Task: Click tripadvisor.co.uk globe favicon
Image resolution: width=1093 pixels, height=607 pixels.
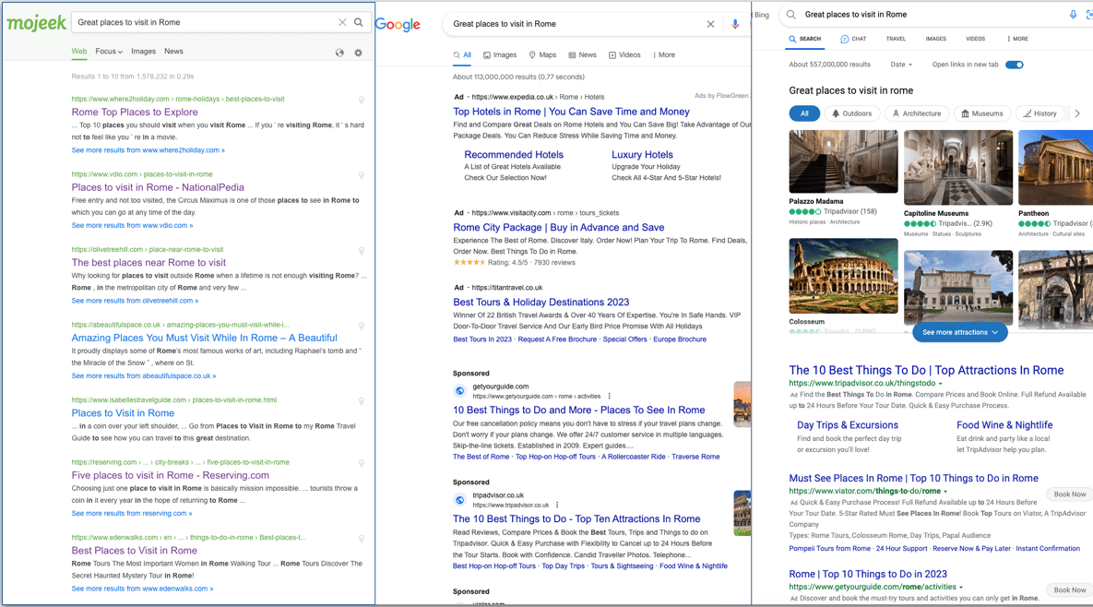Action: point(459,500)
